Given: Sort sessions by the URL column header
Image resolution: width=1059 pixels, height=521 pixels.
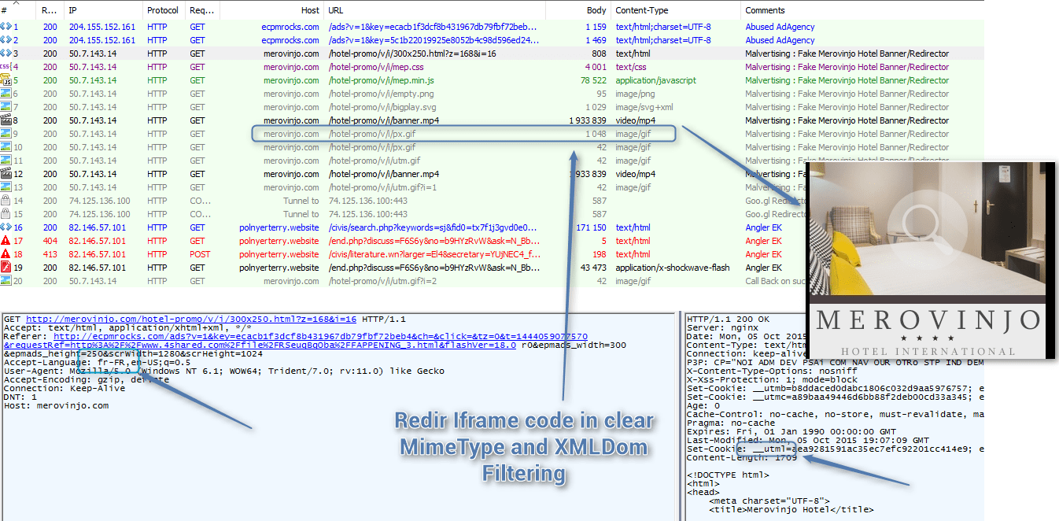Looking at the screenshot, I should [434, 10].
